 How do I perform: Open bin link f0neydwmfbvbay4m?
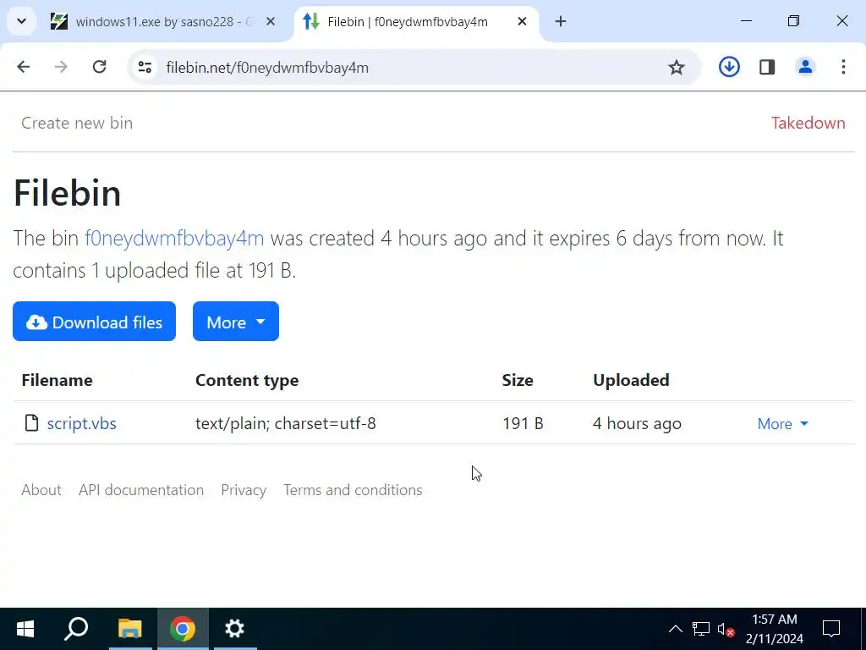point(174,238)
